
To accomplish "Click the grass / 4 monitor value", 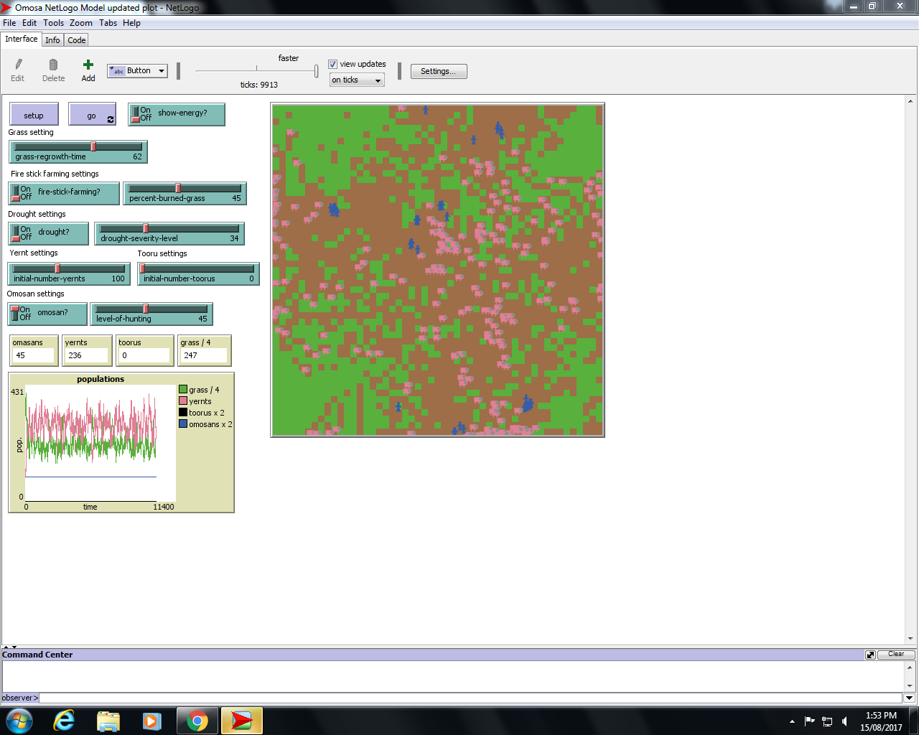I will 204,355.
